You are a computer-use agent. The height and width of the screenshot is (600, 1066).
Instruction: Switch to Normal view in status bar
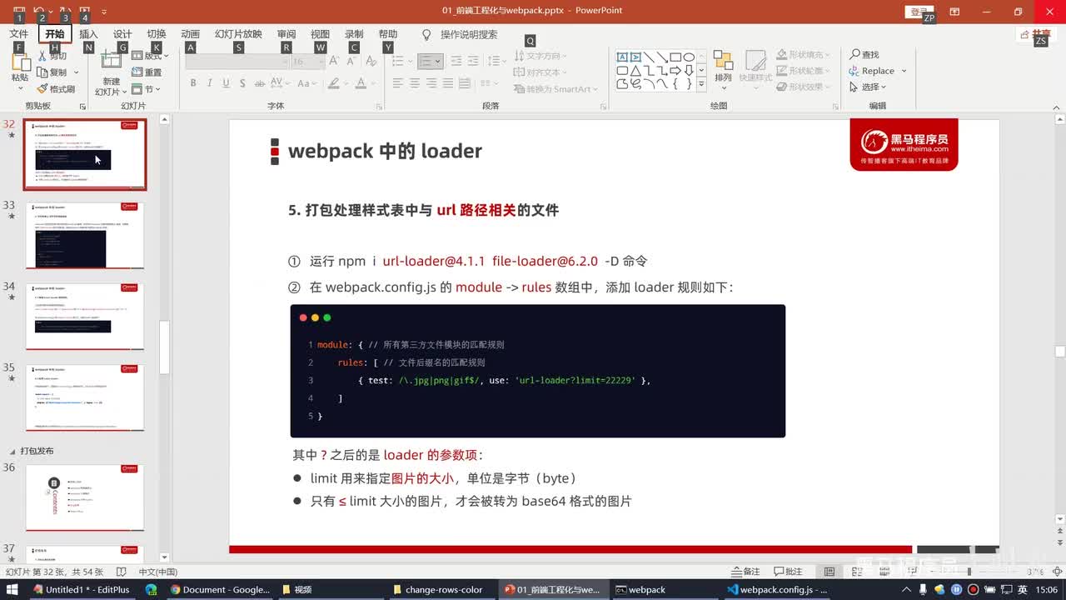coord(829,572)
